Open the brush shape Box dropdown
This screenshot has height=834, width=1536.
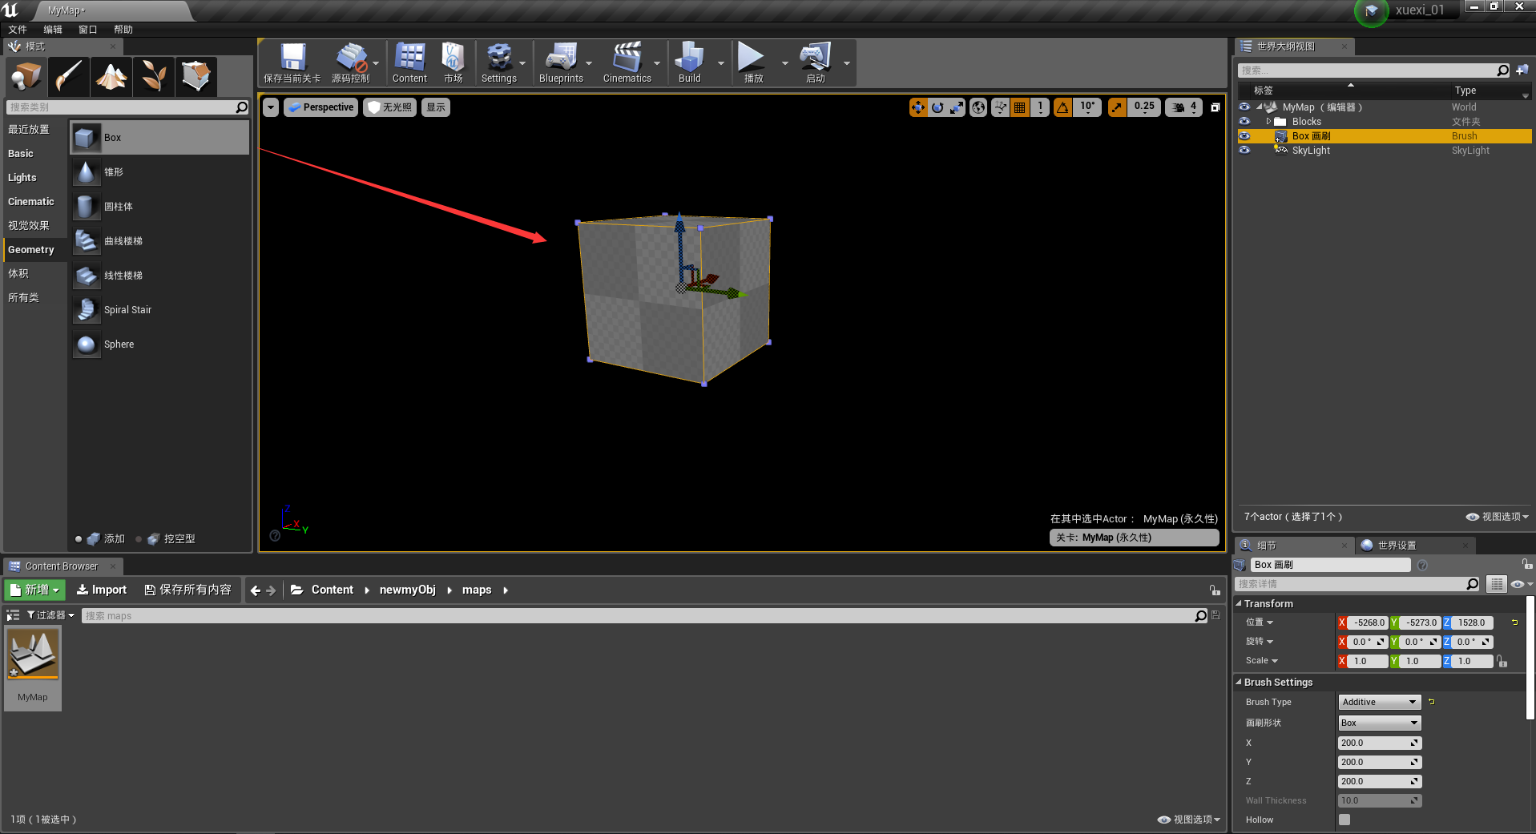1379,723
